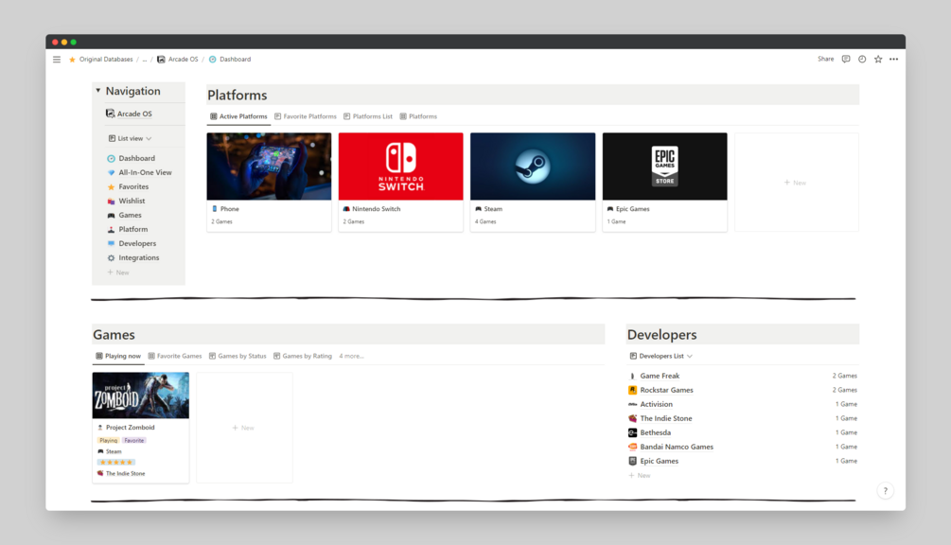Viewport: 951px width, 545px height.
Task: Open the Developers List view dropdown
Action: click(661, 356)
